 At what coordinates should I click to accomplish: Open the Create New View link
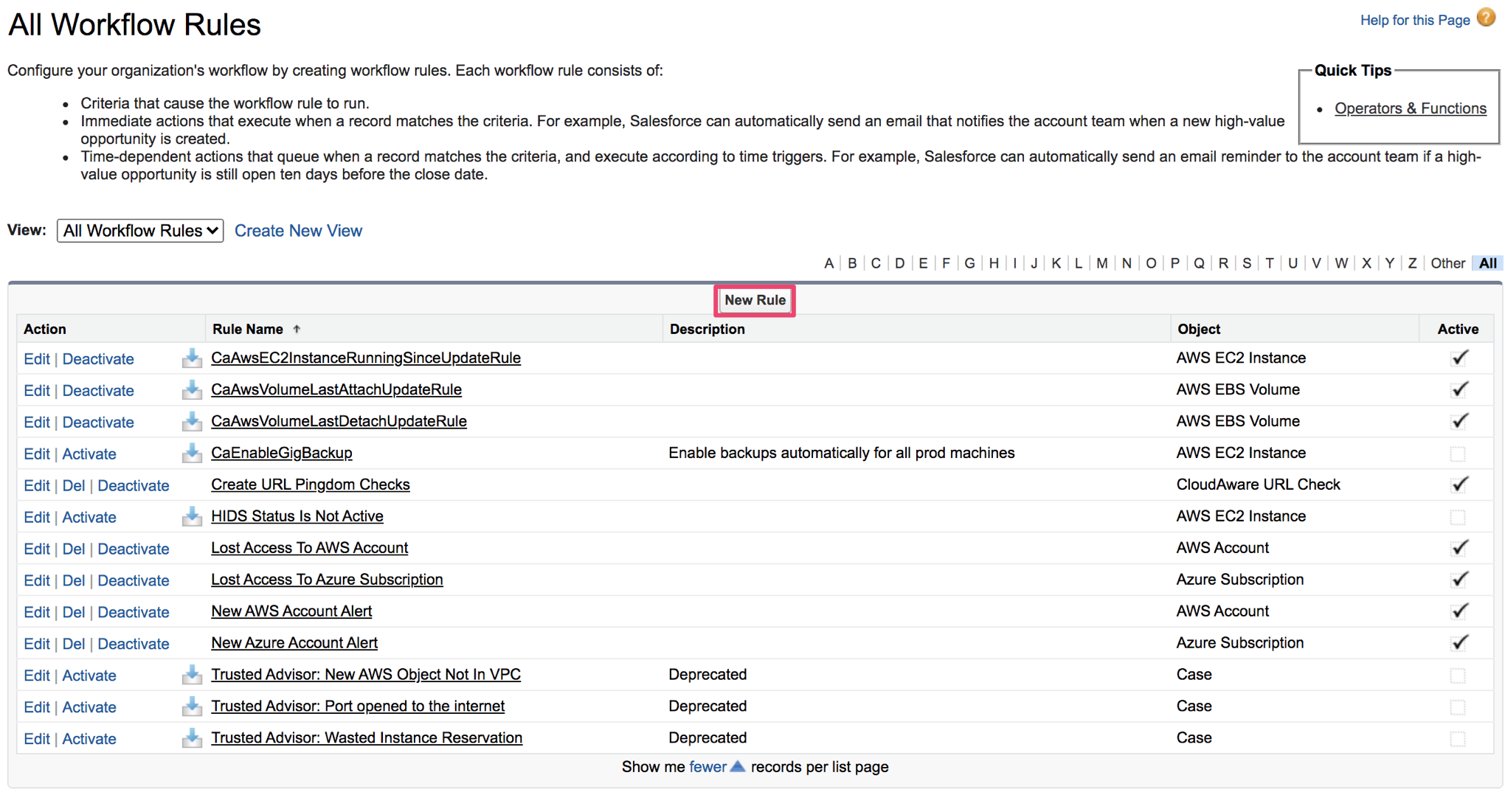point(298,231)
